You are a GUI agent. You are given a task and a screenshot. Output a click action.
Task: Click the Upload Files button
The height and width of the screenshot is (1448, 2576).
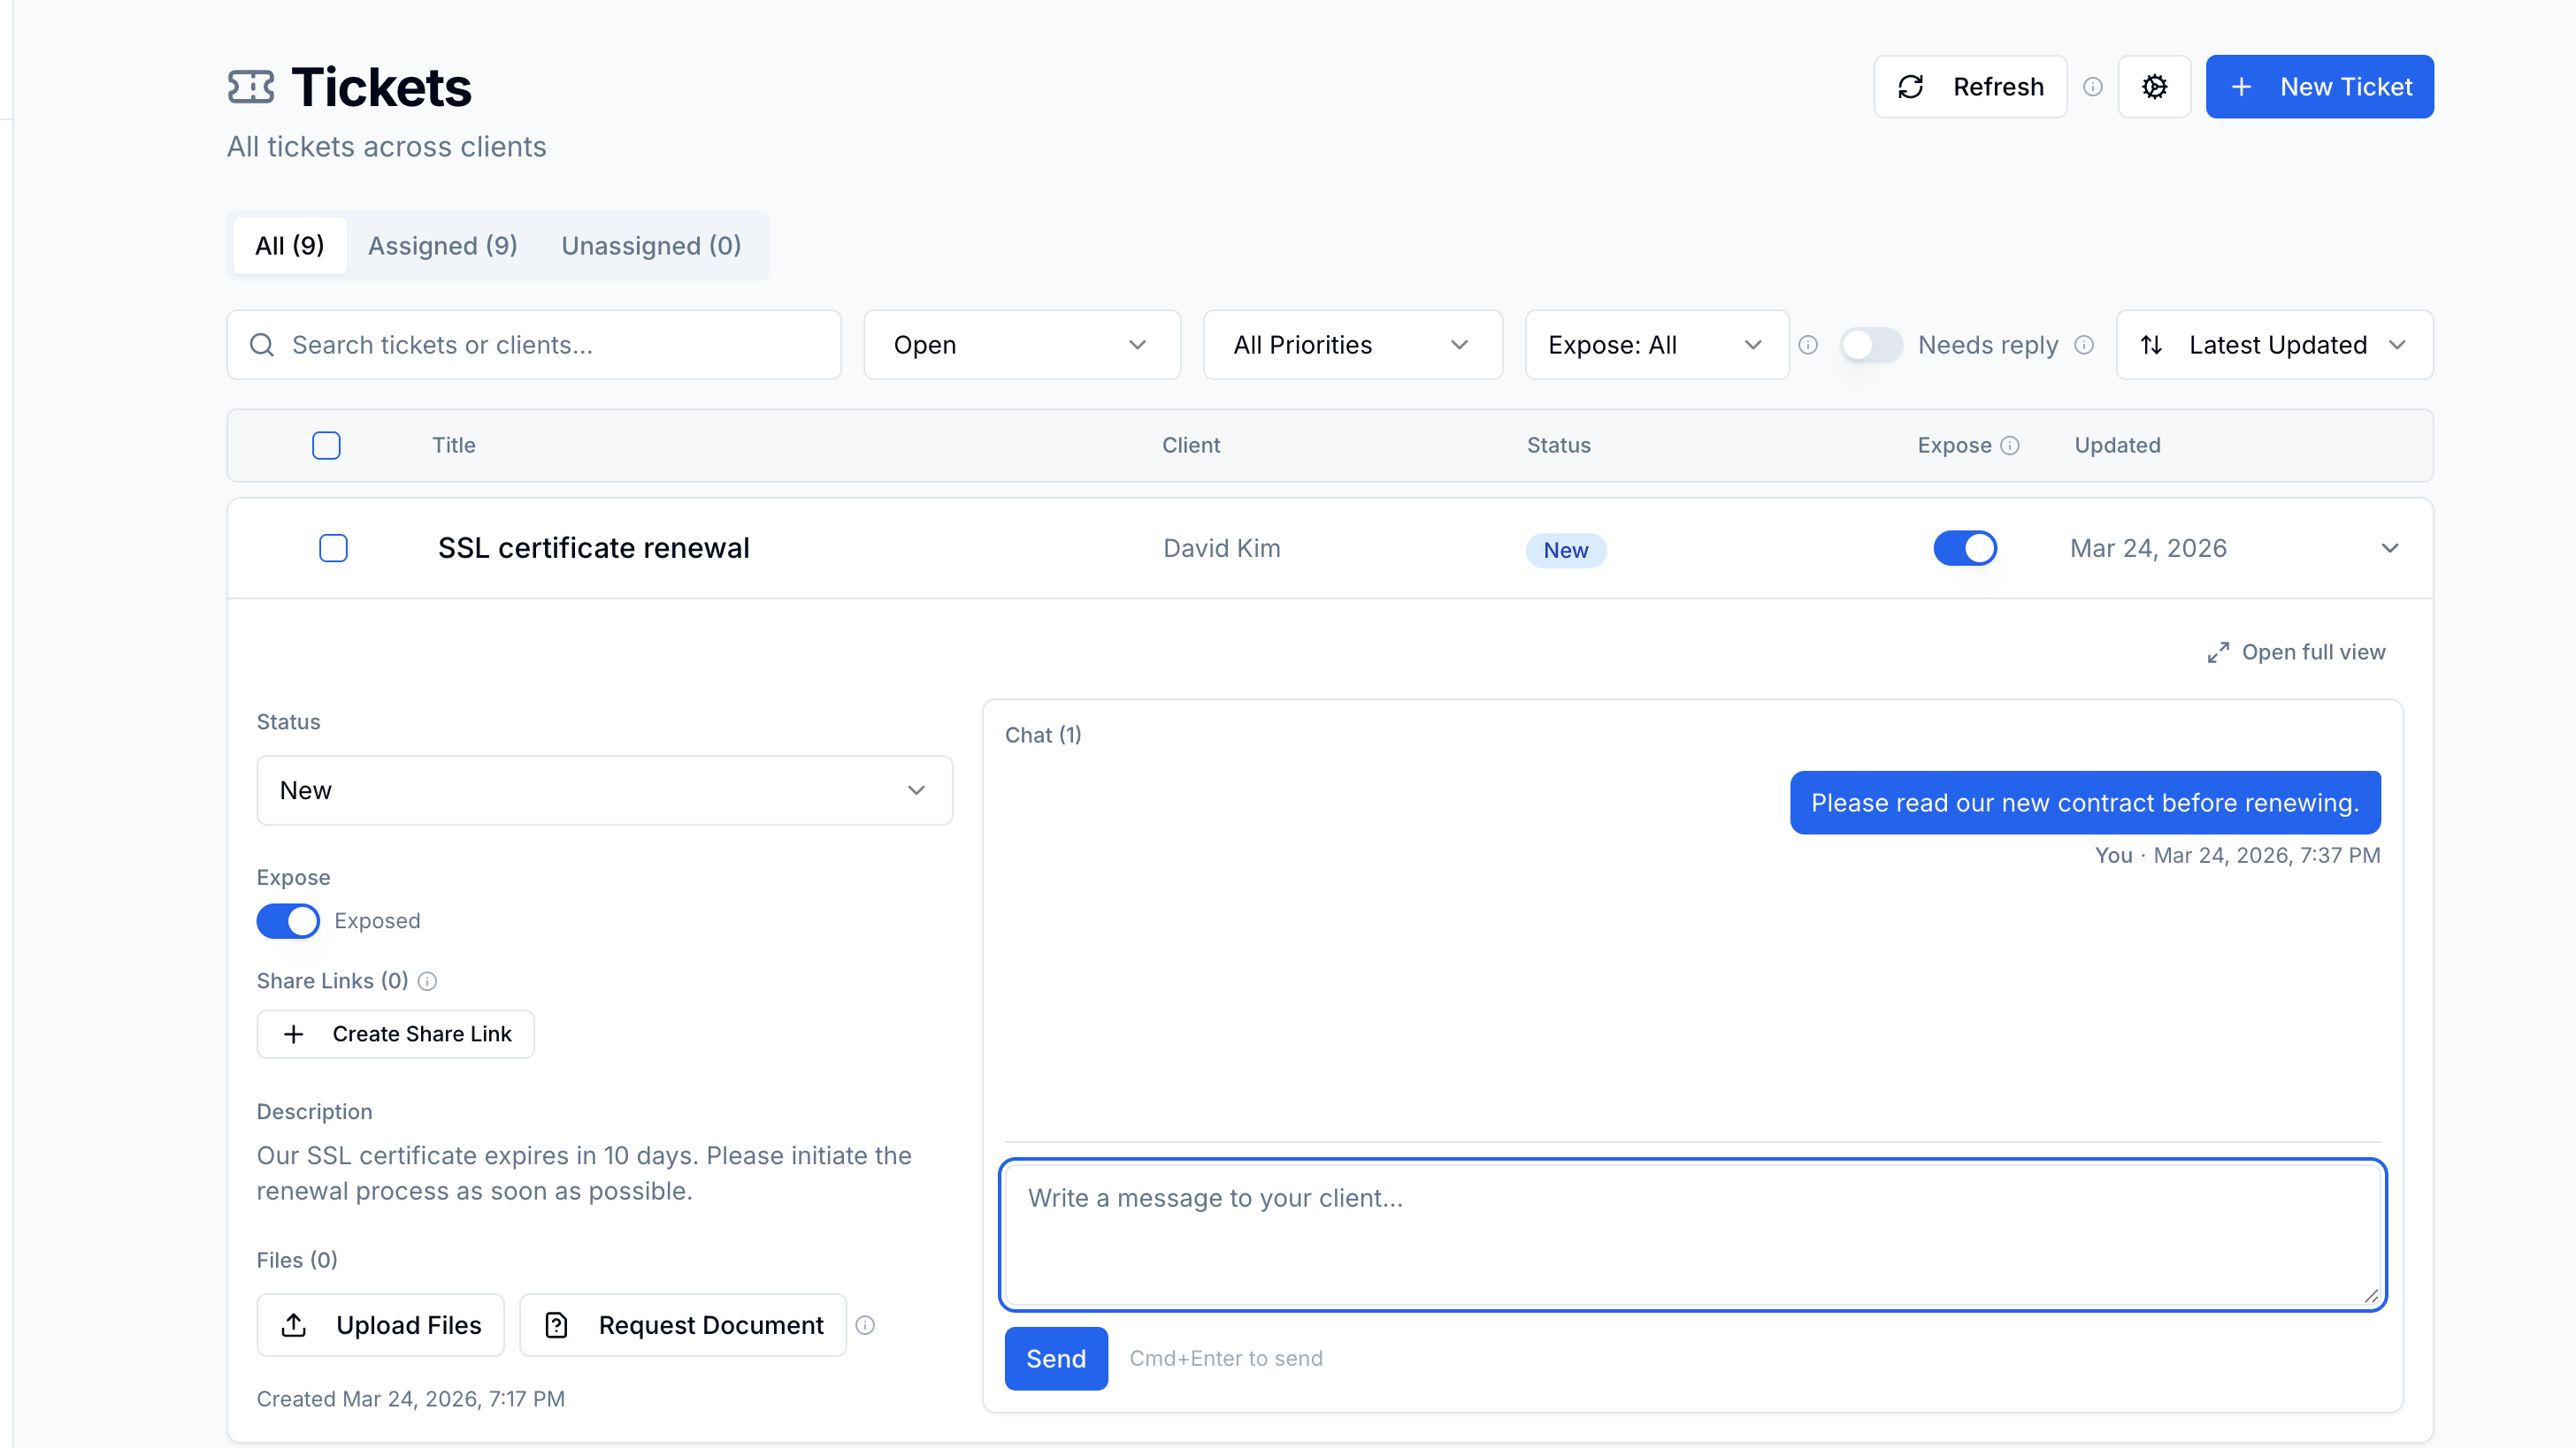(380, 1325)
